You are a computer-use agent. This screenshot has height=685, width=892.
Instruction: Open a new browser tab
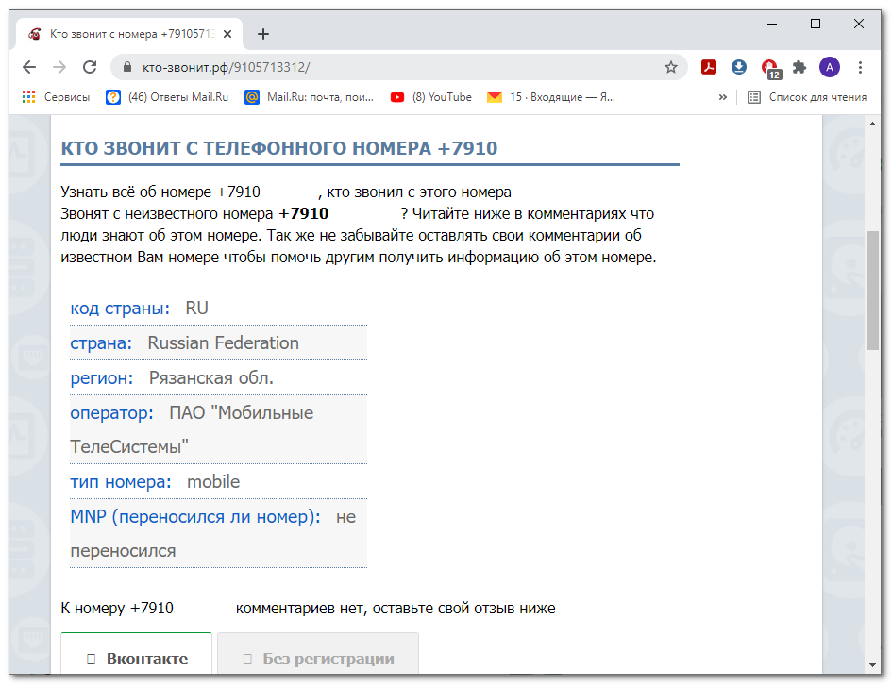[263, 34]
